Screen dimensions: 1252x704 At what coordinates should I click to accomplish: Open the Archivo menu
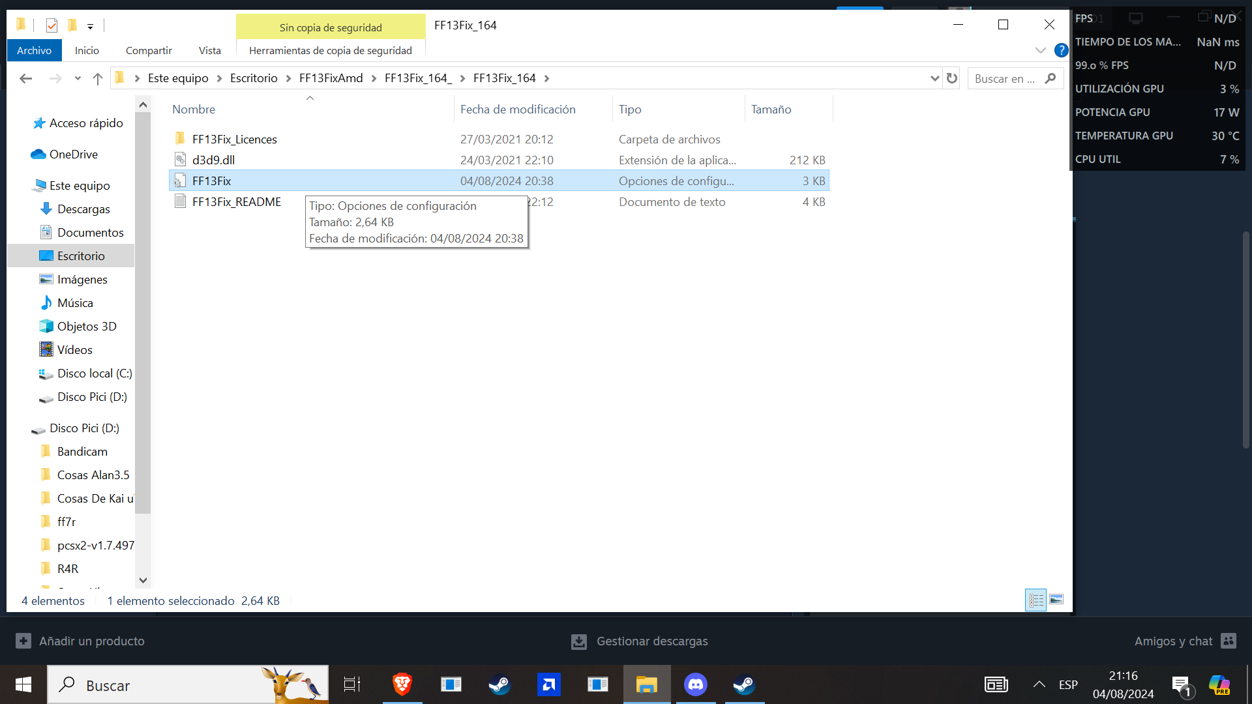pyautogui.click(x=34, y=50)
